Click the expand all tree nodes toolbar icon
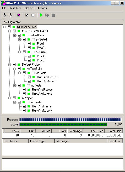The width and height of the screenshot is (125, 172). click(x=5, y=15)
